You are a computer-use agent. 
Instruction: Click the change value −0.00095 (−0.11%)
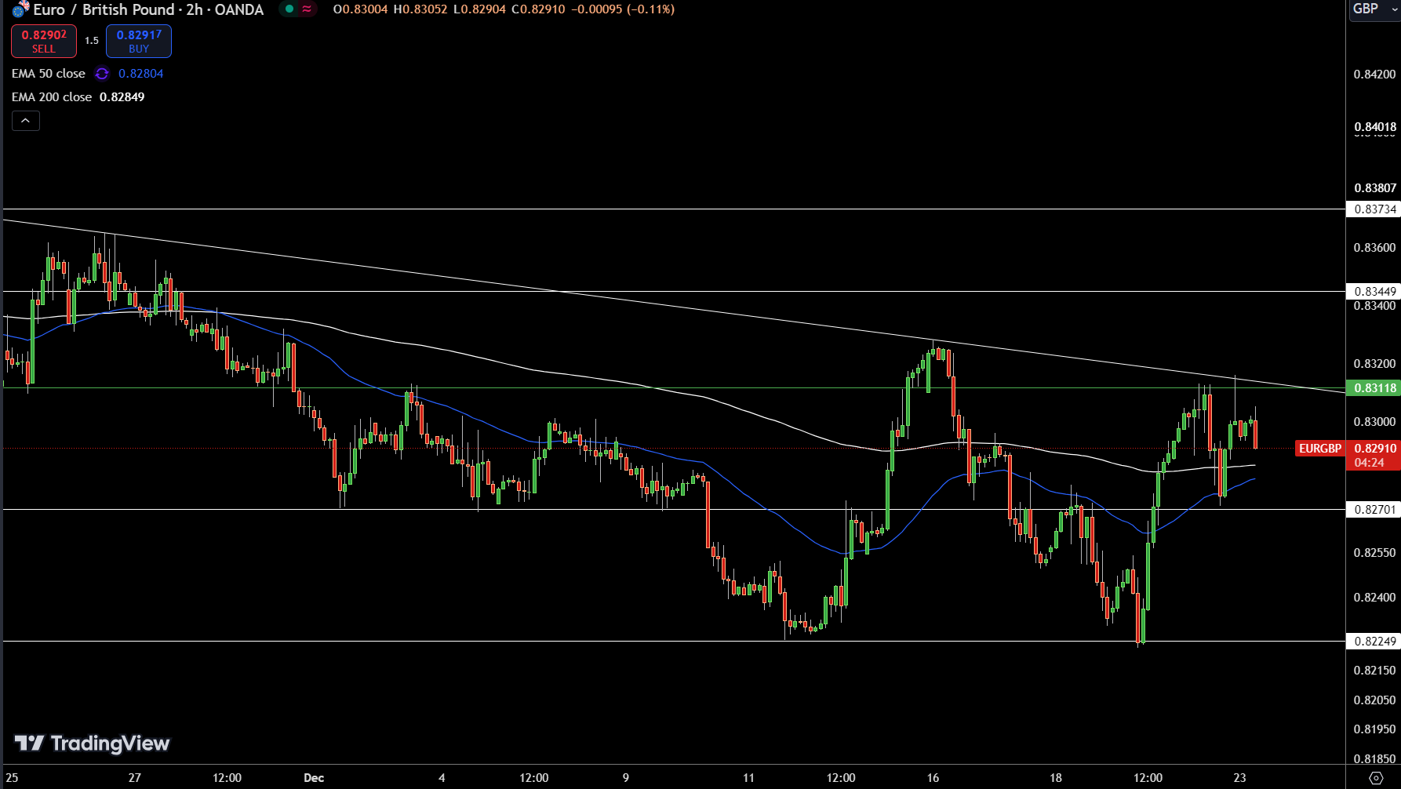[623, 9]
